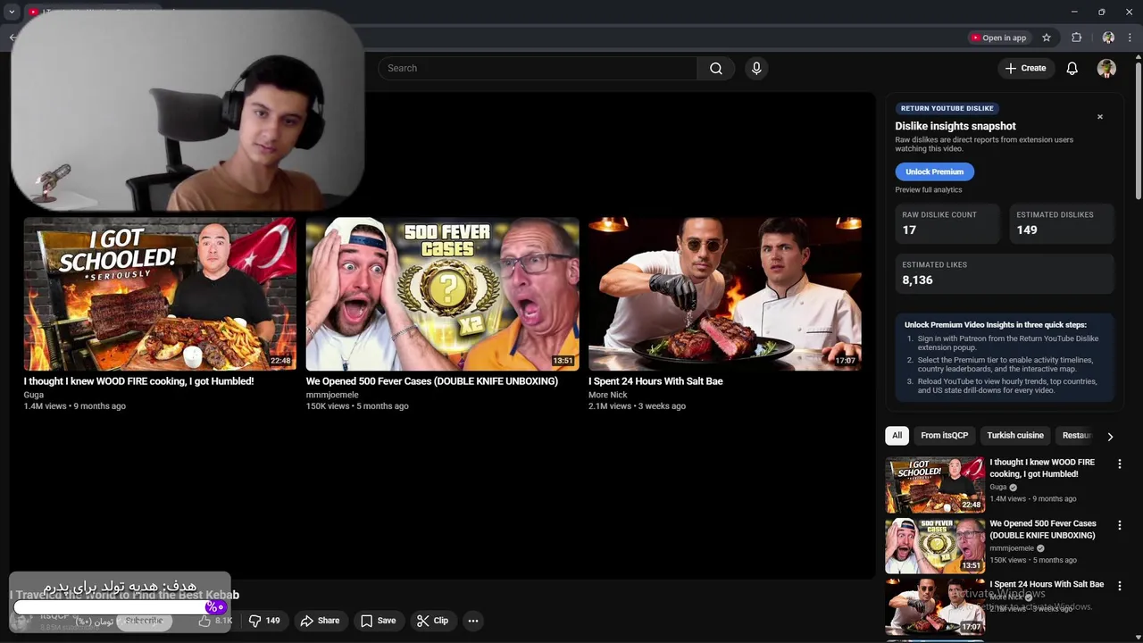Click endscreen title I Spent 24 Hours With Salt Bae

(655, 381)
